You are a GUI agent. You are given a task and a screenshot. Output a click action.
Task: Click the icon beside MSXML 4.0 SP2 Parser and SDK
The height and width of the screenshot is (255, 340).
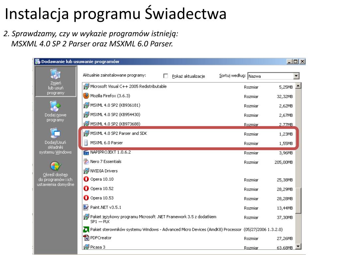pyautogui.click(x=86, y=133)
